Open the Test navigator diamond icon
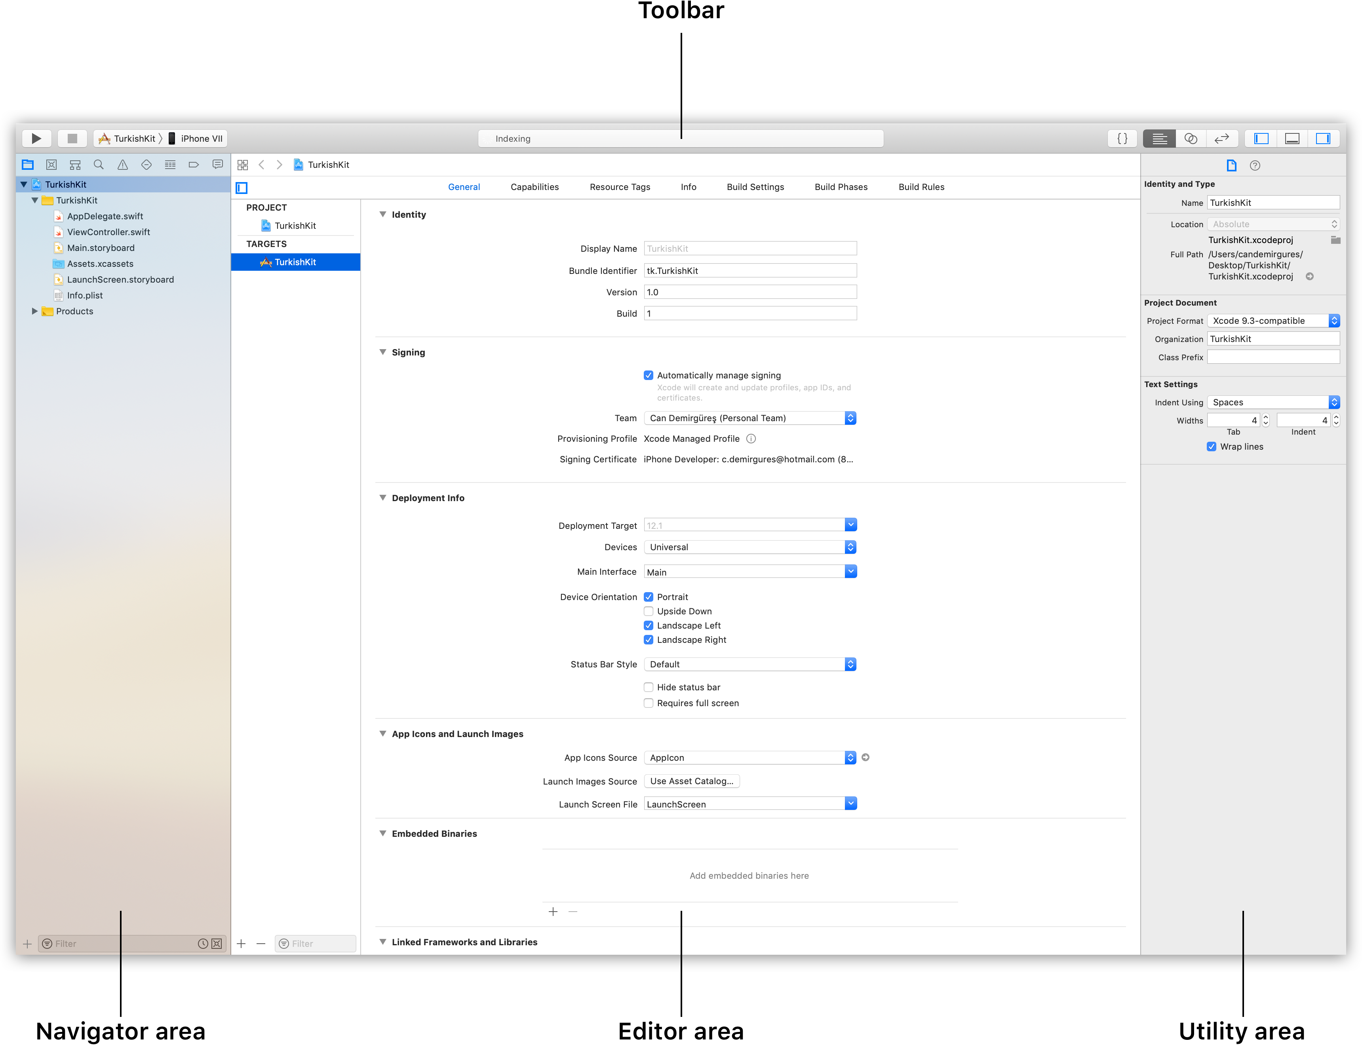This screenshot has width=1362, height=1045. (x=146, y=165)
